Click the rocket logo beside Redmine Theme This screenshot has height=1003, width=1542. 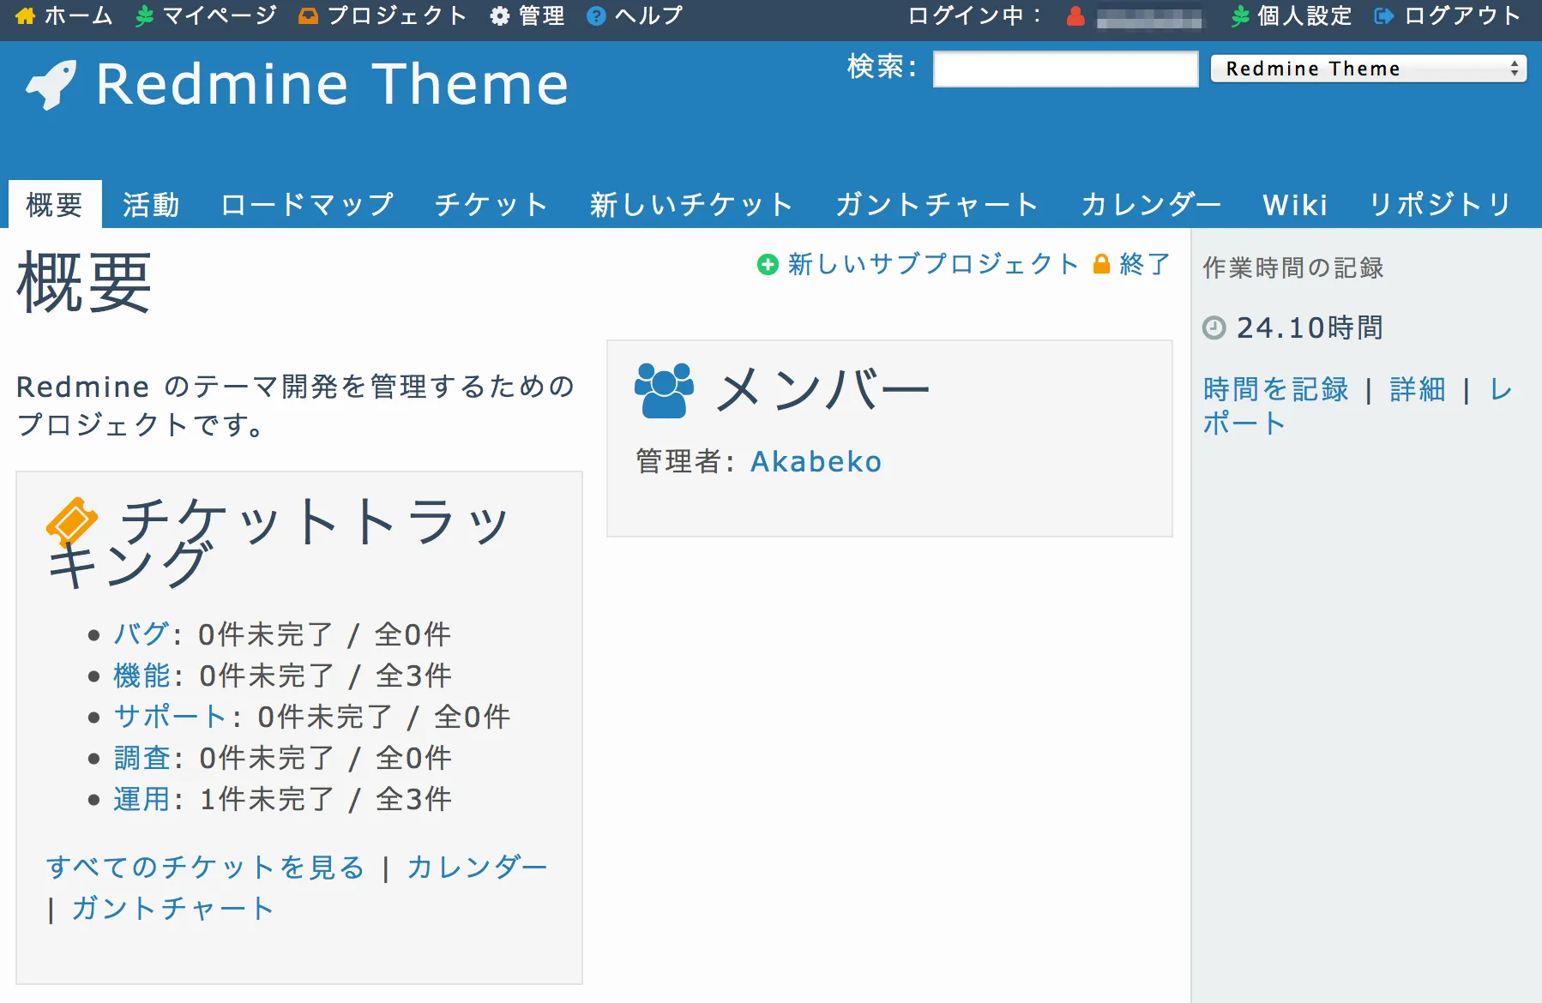[x=51, y=85]
